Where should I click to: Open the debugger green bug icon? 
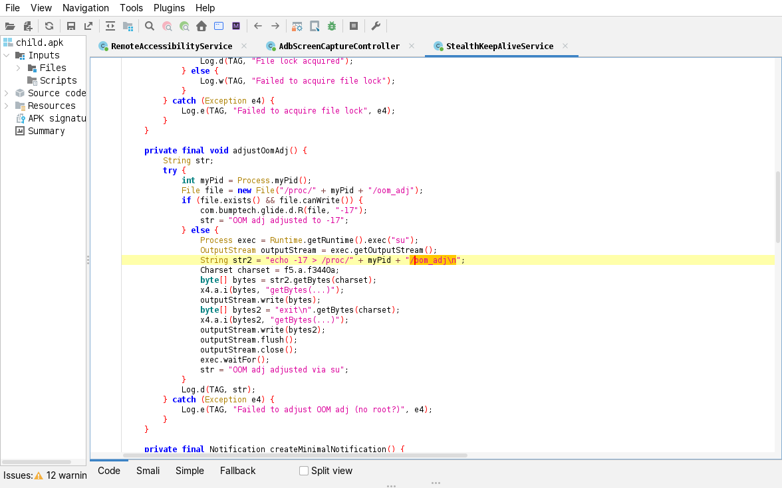click(x=332, y=27)
